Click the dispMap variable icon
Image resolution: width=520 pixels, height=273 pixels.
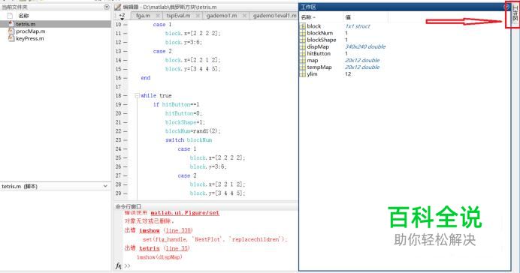click(x=302, y=46)
